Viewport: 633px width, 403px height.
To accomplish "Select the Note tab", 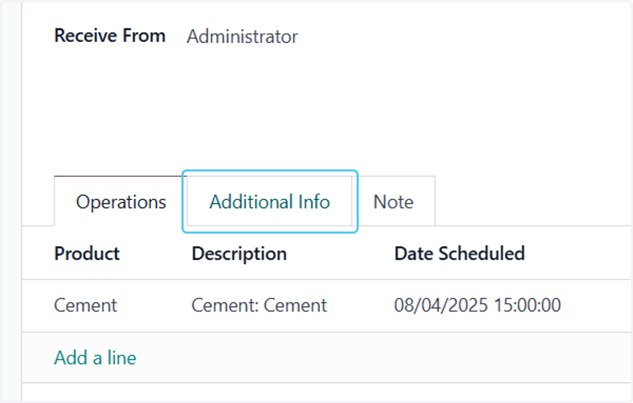I will [394, 202].
